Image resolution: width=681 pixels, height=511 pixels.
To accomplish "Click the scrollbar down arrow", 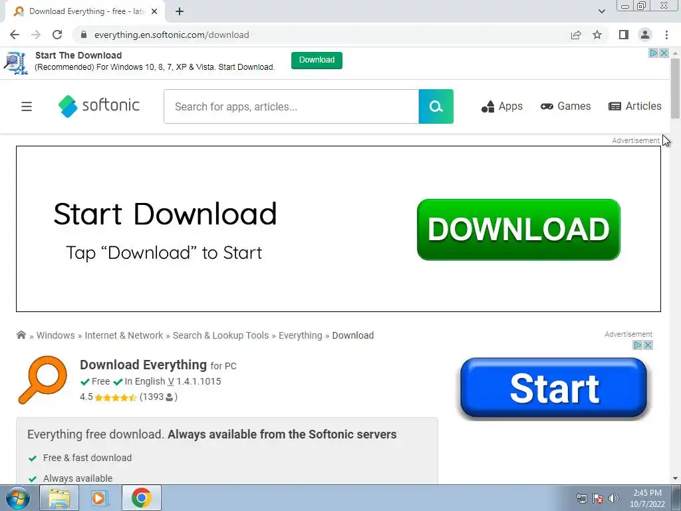I will (675, 478).
